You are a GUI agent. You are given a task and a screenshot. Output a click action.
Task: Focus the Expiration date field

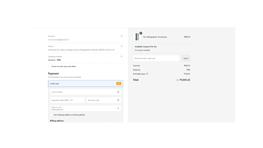pyautogui.click(x=67, y=100)
